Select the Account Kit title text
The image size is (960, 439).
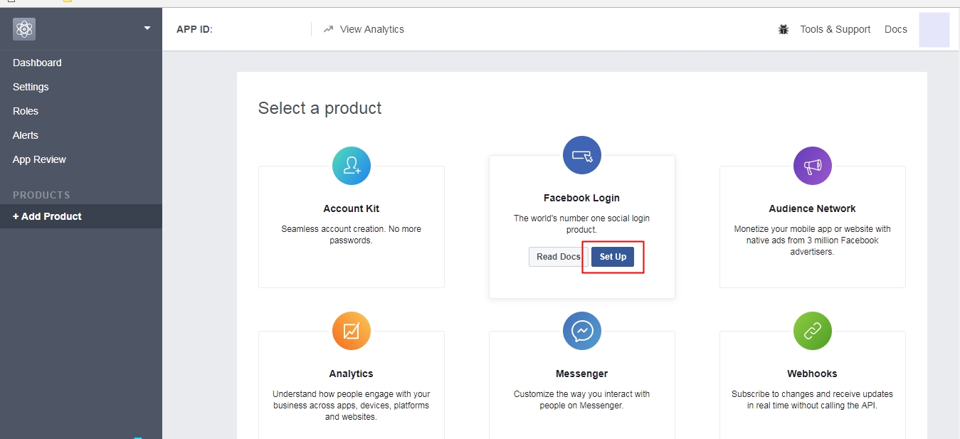pos(352,208)
